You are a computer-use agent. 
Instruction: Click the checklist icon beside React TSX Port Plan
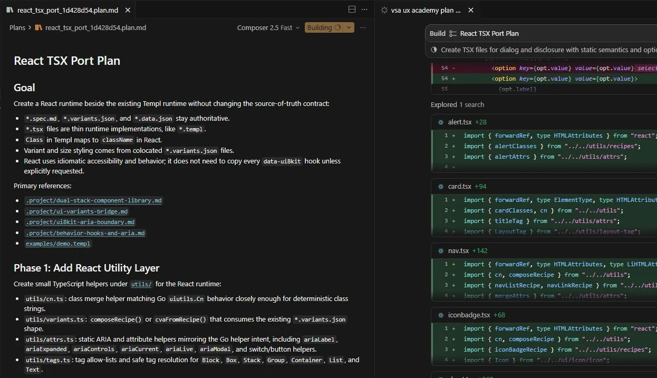(453, 33)
